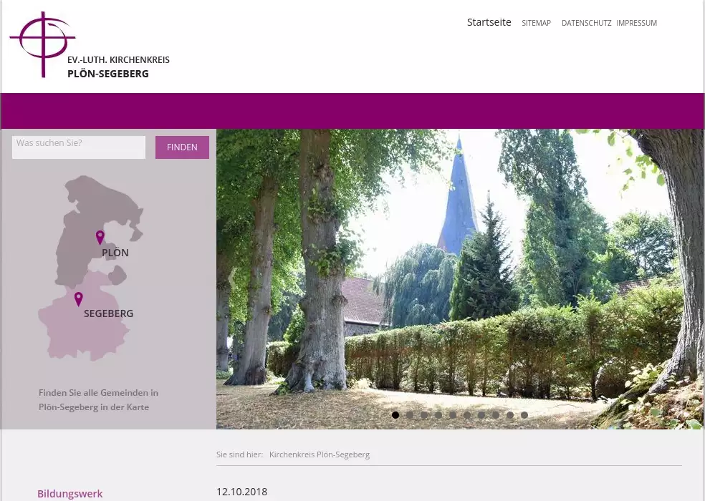Select the first slideshow dot
705x501 pixels.
(x=395, y=415)
